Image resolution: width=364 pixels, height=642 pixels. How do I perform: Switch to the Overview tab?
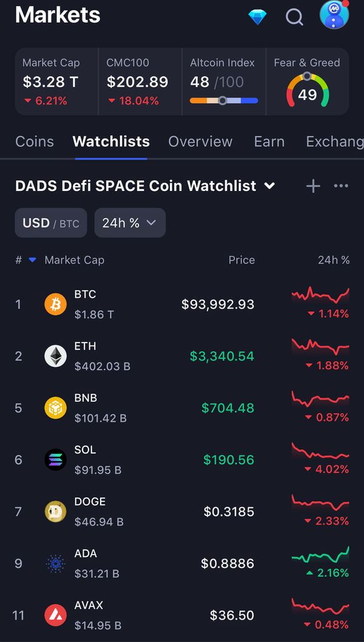pos(200,141)
